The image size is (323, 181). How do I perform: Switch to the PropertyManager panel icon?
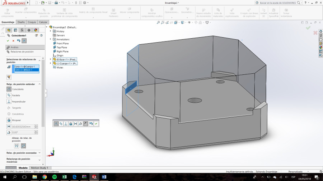point(15,30)
